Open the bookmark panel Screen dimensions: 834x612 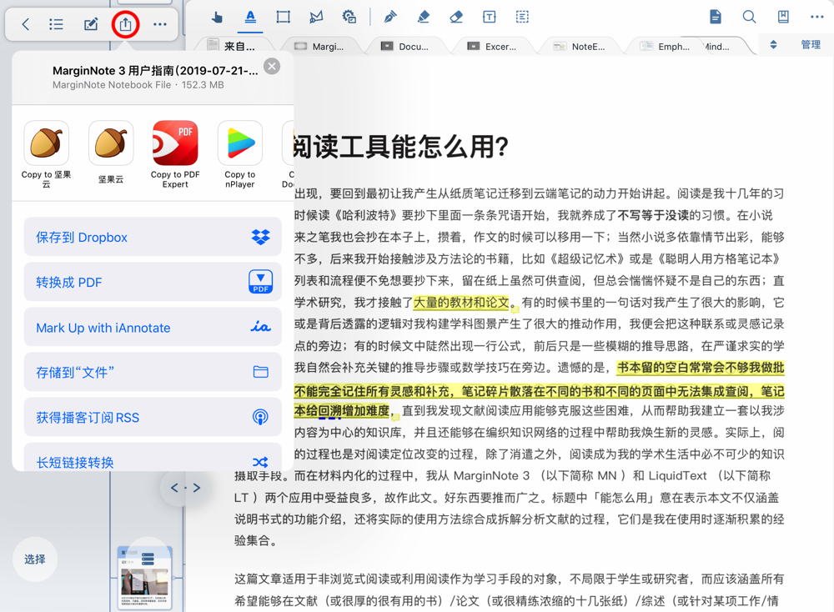coord(784,17)
